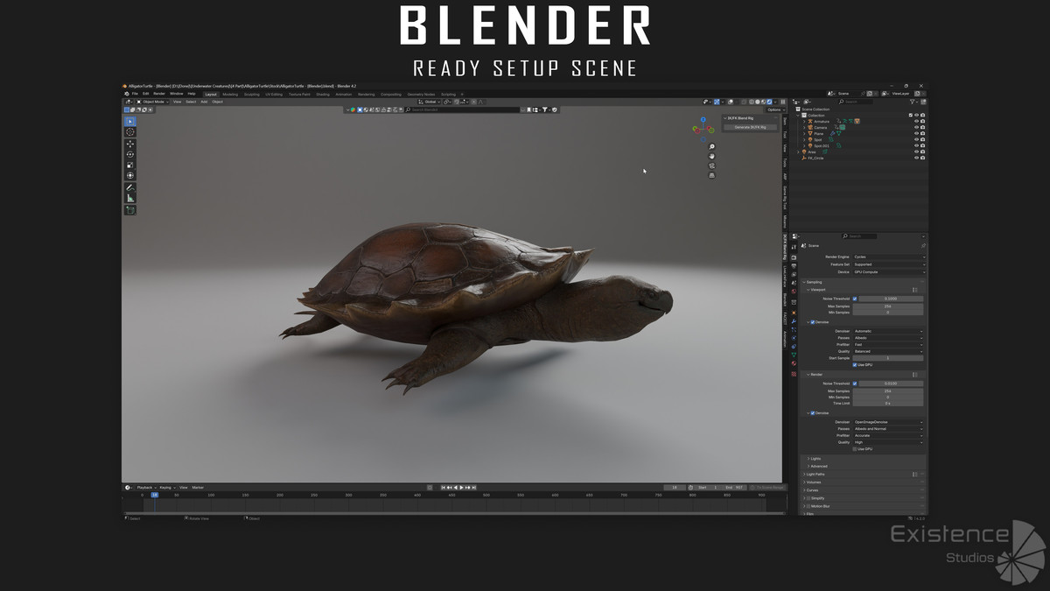1050x591 pixels.
Task: Select the Add Cube tool
Action: coord(130,210)
